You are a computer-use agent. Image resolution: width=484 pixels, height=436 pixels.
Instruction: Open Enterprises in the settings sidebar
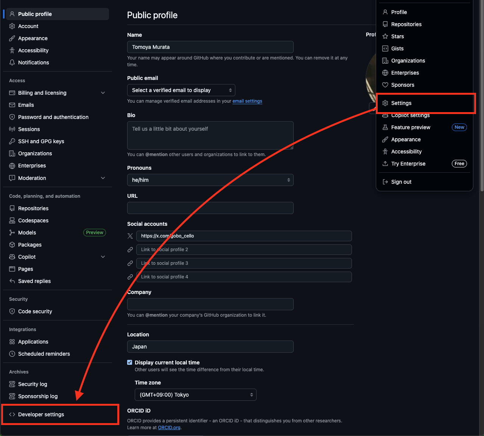[58, 166]
